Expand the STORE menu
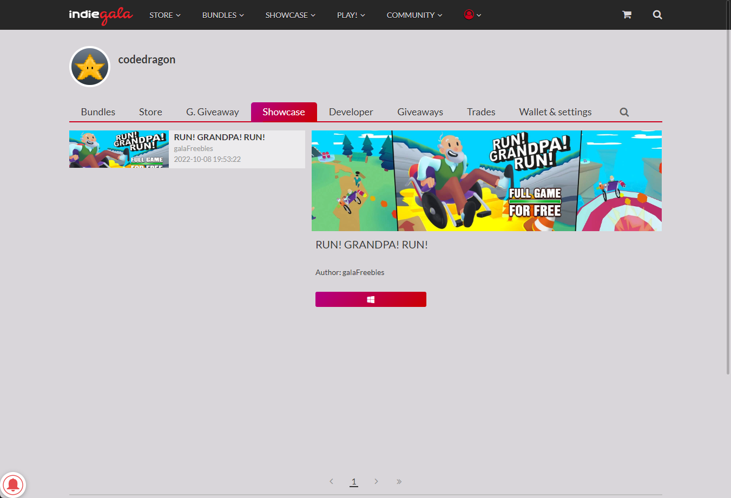 (x=165, y=15)
